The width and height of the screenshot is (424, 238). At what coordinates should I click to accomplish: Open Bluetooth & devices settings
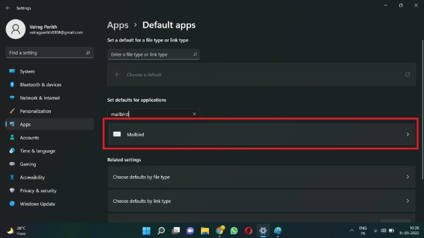tap(50, 85)
